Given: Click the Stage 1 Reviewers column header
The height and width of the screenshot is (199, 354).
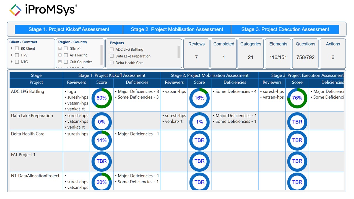Looking at the screenshot, I should [77, 82].
